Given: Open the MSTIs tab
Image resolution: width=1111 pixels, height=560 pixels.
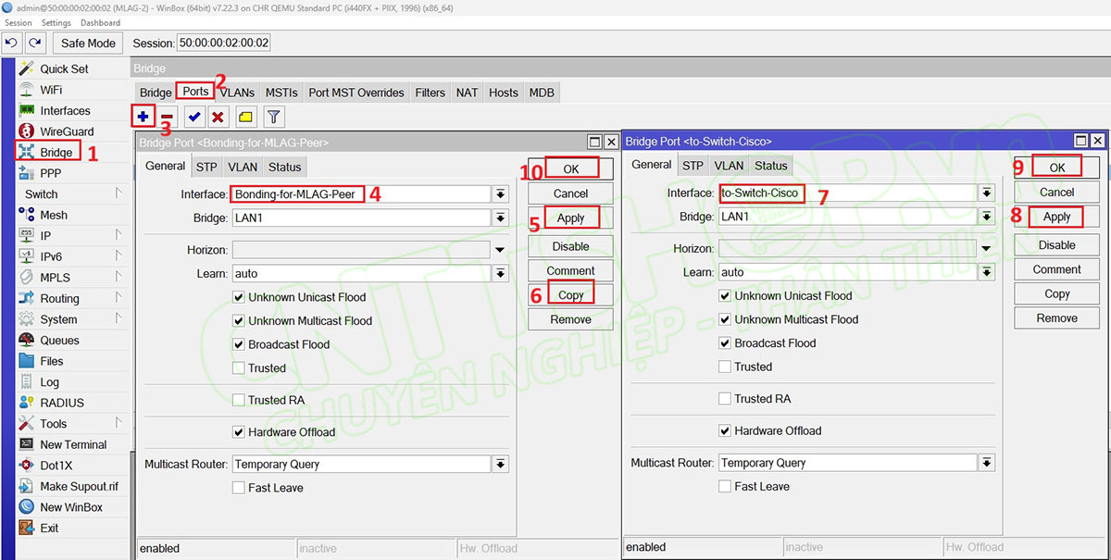Looking at the screenshot, I should (x=281, y=93).
